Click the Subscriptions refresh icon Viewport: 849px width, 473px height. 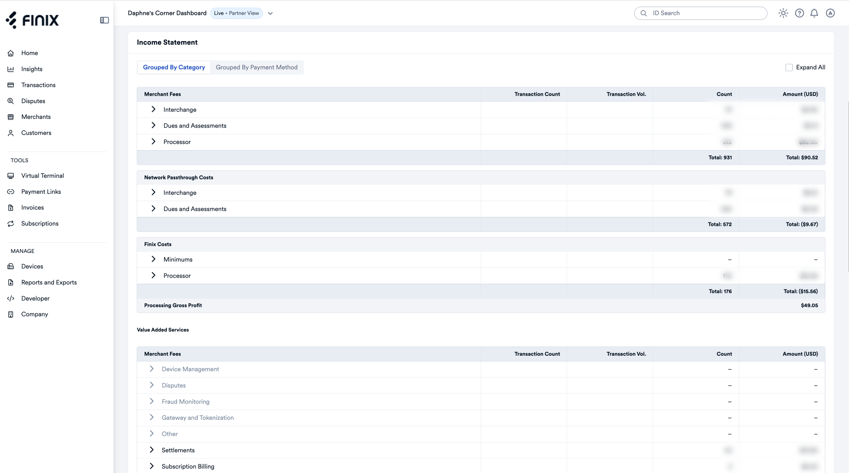tap(11, 224)
